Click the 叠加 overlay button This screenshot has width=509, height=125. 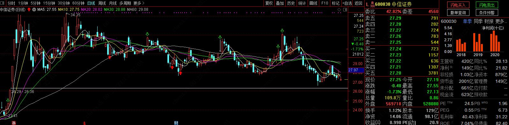(x=280, y=3)
